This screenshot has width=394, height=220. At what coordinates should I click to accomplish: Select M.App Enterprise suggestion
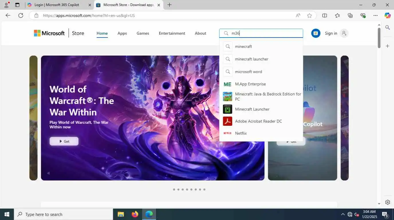pyautogui.click(x=261, y=84)
